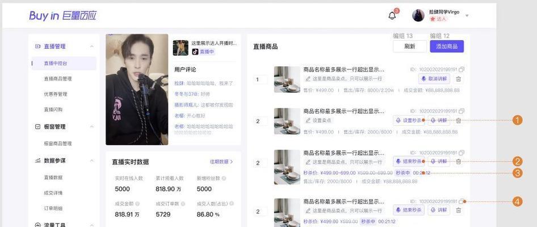The width and height of the screenshot is (537, 227).
Task: Click the 818.90 万 cumulative viewers value
Action: click(x=169, y=189)
